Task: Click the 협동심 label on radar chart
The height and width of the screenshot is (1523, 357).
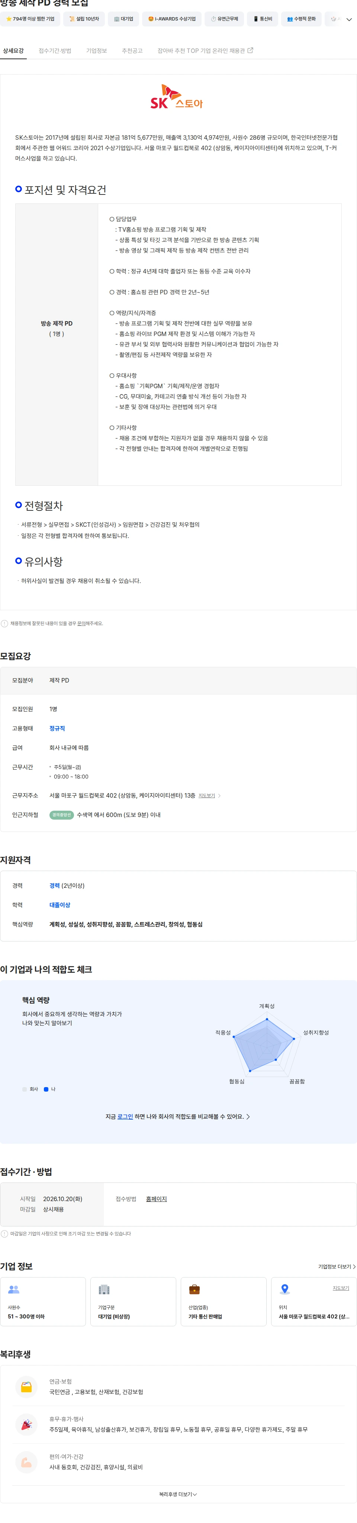Action: tap(237, 1082)
